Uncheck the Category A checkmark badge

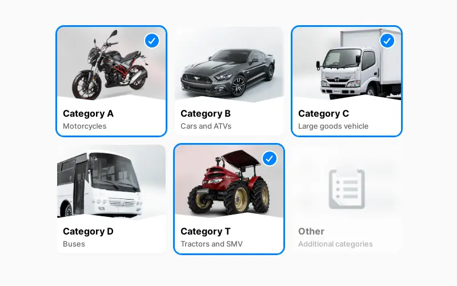coord(152,41)
